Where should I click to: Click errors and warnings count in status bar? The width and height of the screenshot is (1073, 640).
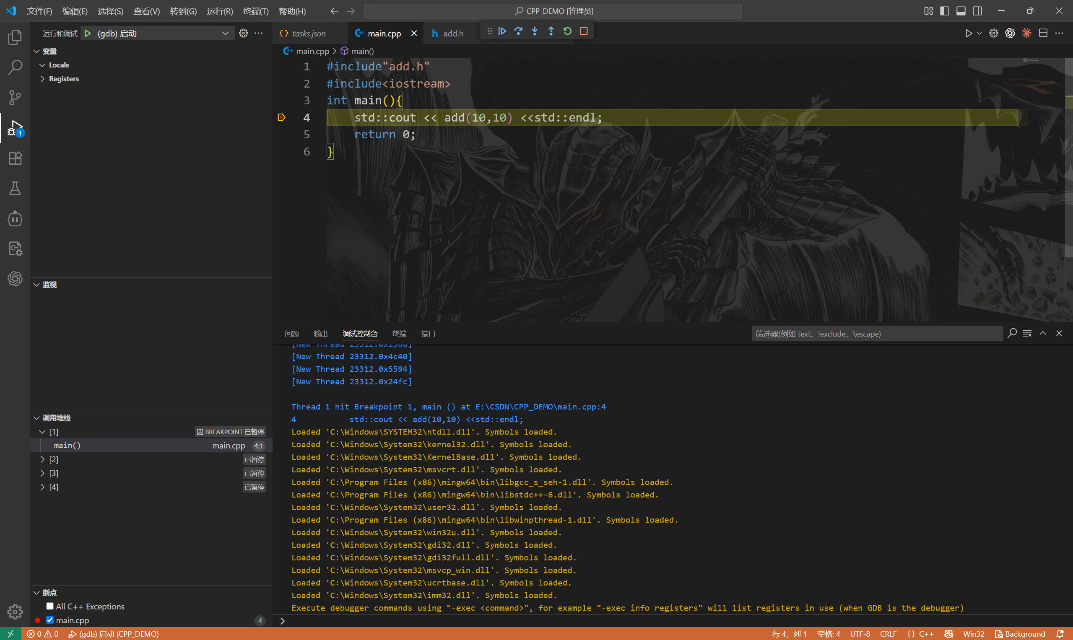[x=42, y=634]
